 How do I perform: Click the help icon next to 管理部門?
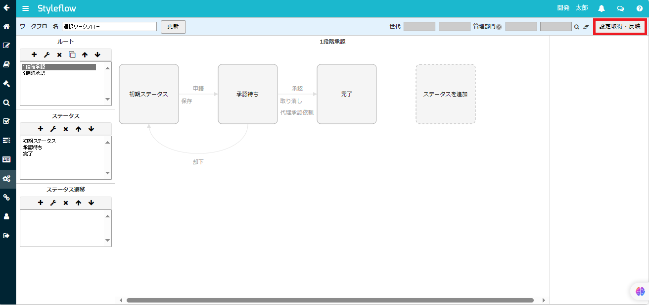point(499,27)
